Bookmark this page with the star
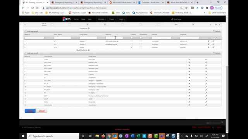Viewport: 248px width, 139px height. tap(186, 8)
